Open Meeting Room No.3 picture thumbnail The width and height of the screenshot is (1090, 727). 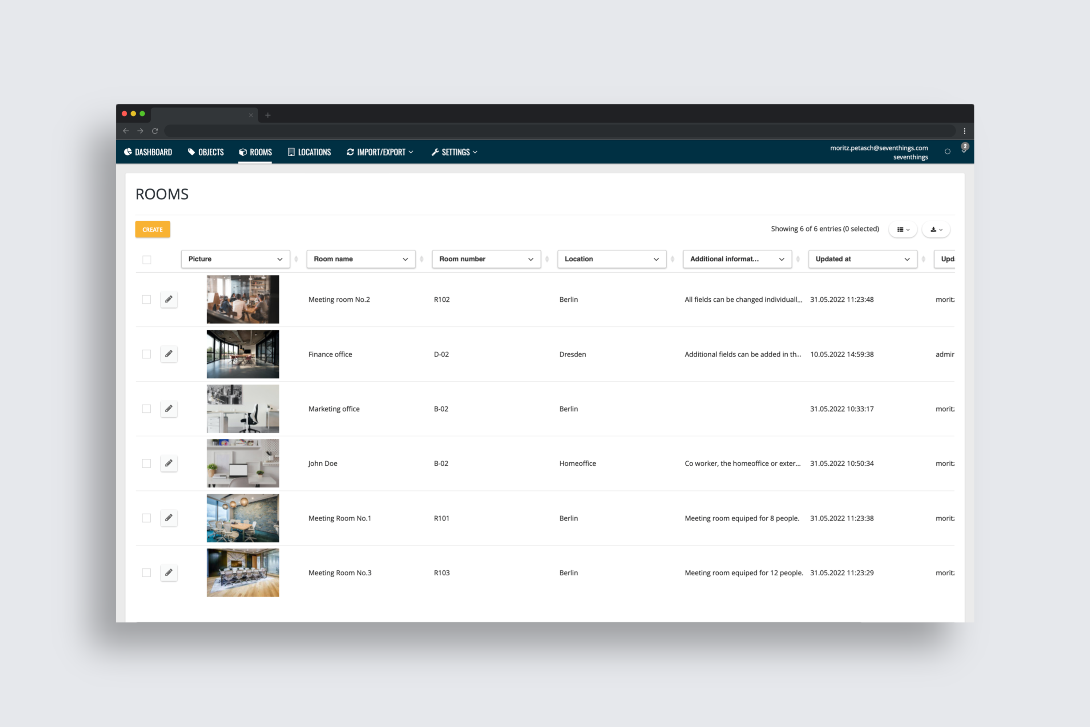pyautogui.click(x=243, y=573)
